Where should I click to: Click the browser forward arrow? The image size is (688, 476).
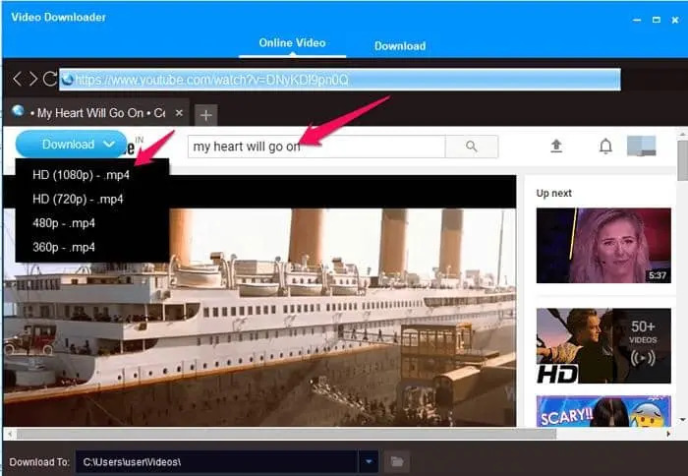coord(32,79)
